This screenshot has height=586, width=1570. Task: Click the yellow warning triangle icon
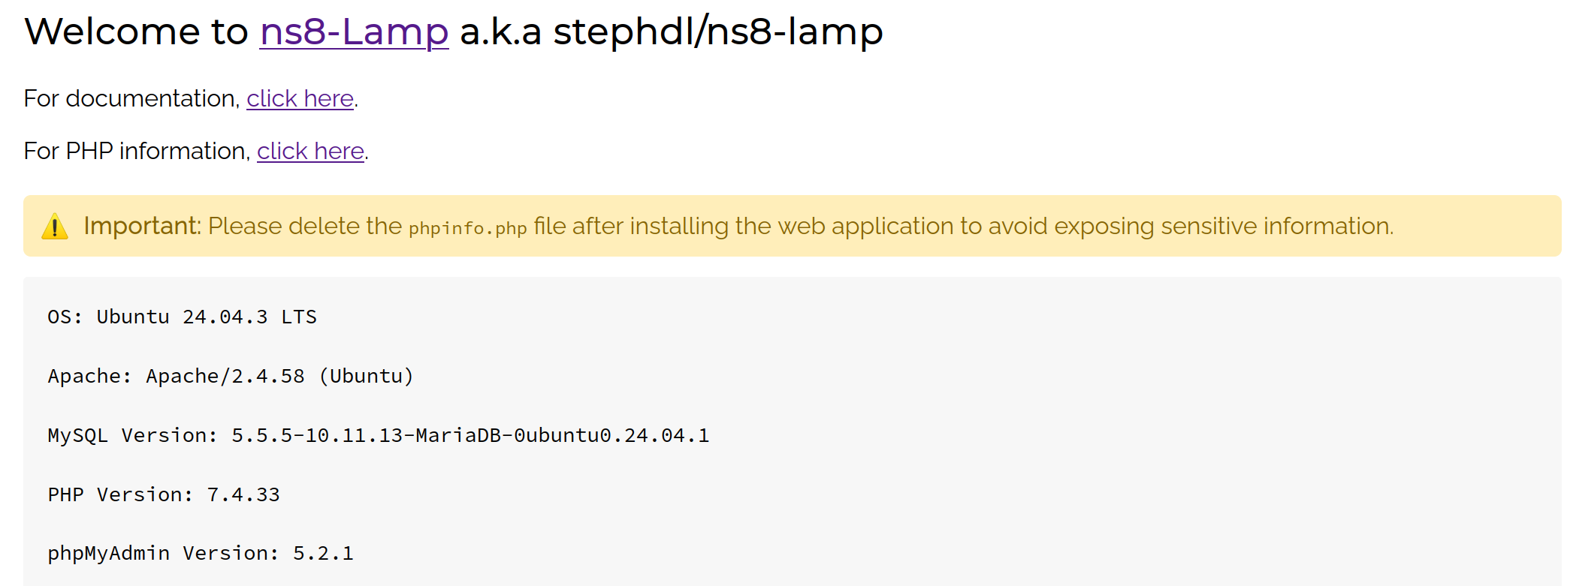[55, 226]
